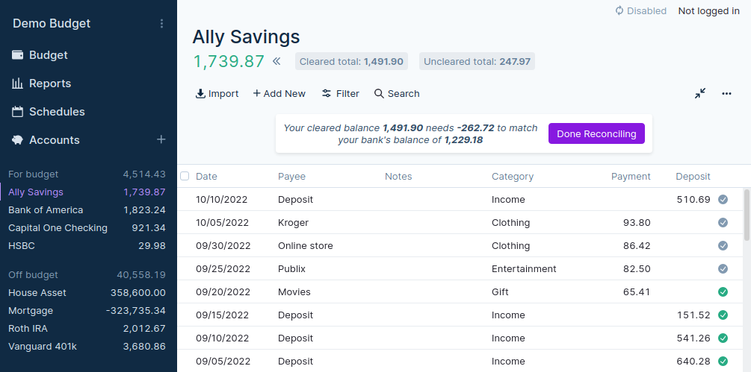Add a new transaction

[279, 94]
